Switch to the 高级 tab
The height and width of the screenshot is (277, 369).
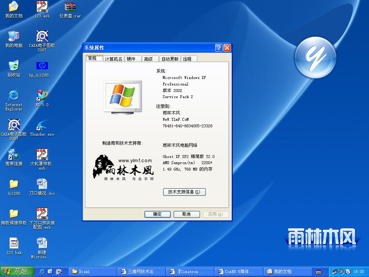(150, 59)
